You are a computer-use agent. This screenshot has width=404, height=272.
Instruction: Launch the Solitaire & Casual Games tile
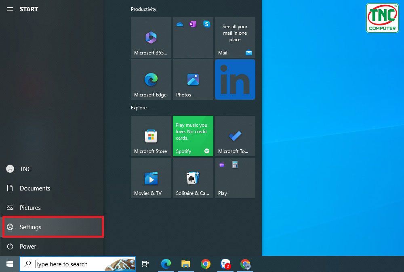[x=193, y=178]
